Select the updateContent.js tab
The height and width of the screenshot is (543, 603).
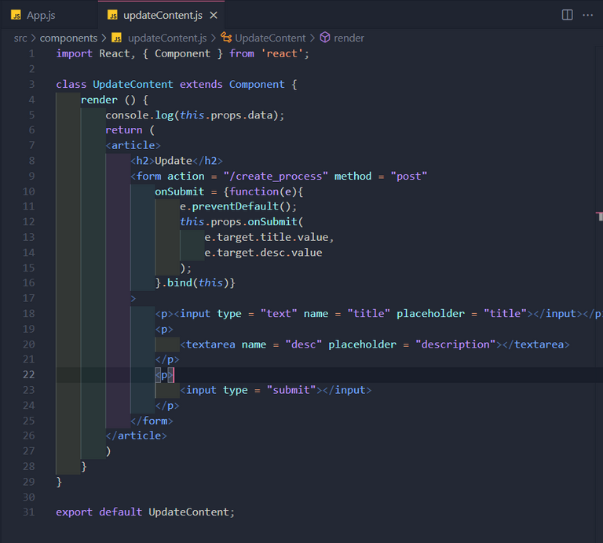163,16
